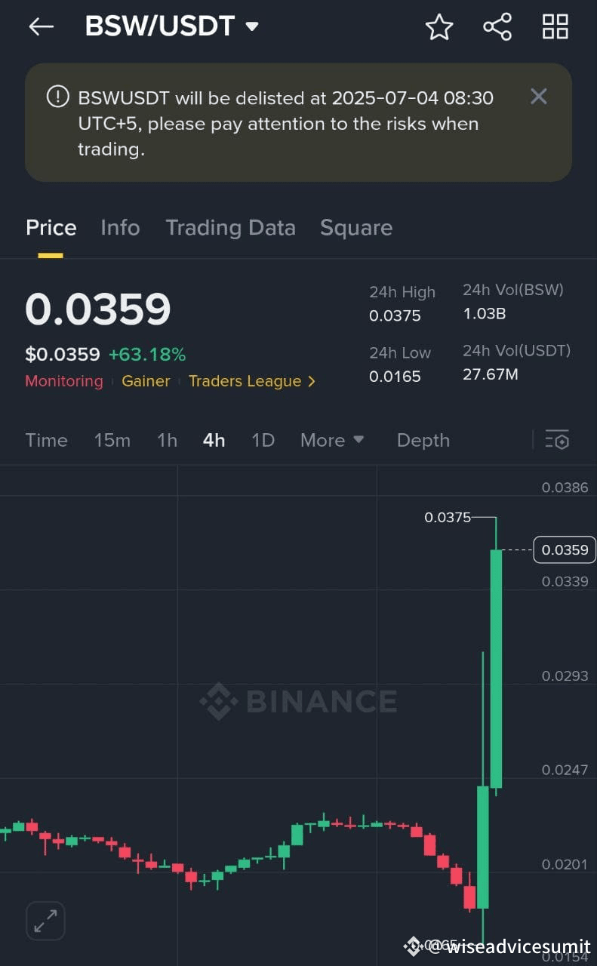The image size is (597, 966).
Task: Switch to the Depth chart
Action: tap(423, 440)
